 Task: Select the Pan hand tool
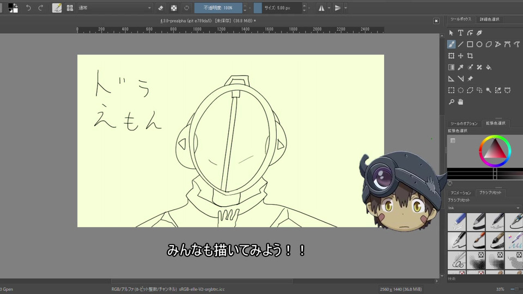461,102
